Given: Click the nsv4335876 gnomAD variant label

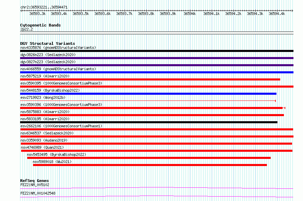Looking at the screenshot, I should tap(58, 48).
